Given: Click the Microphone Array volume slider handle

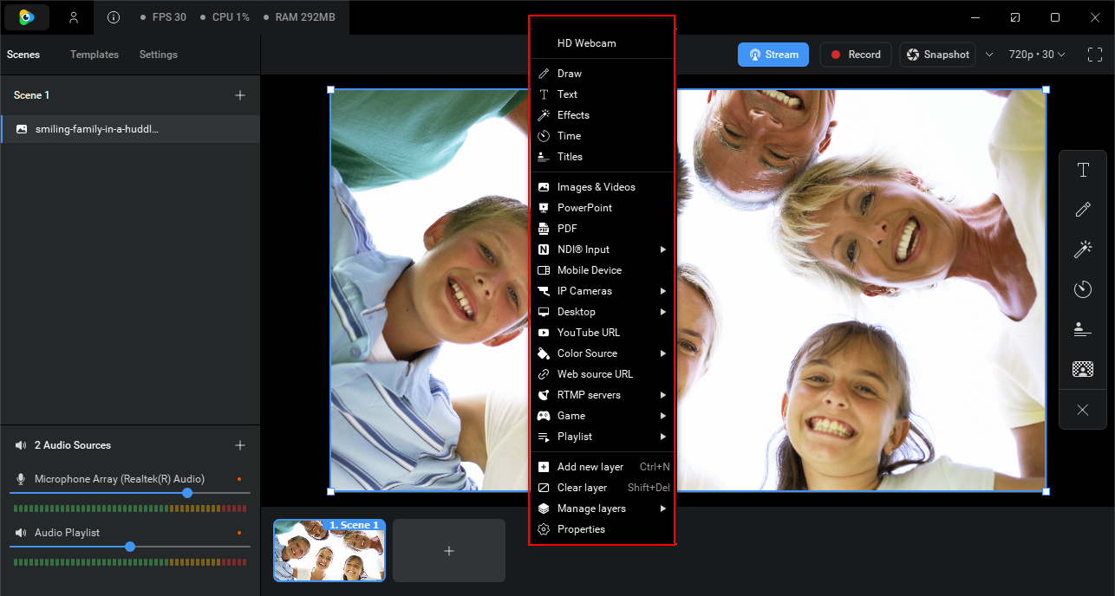Looking at the screenshot, I should (187, 493).
